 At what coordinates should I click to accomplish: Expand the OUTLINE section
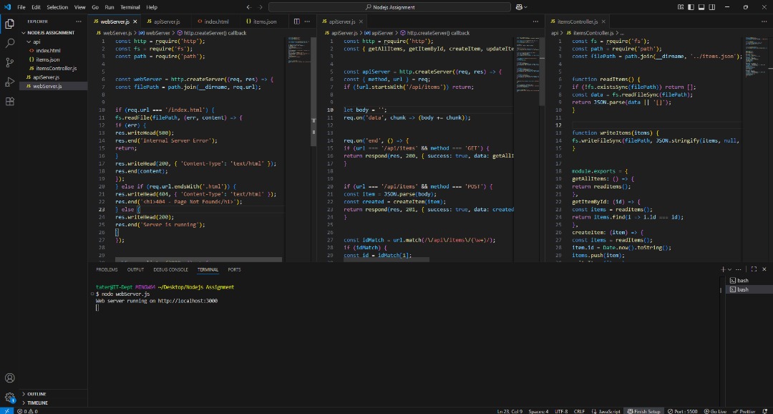click(37, 394)
